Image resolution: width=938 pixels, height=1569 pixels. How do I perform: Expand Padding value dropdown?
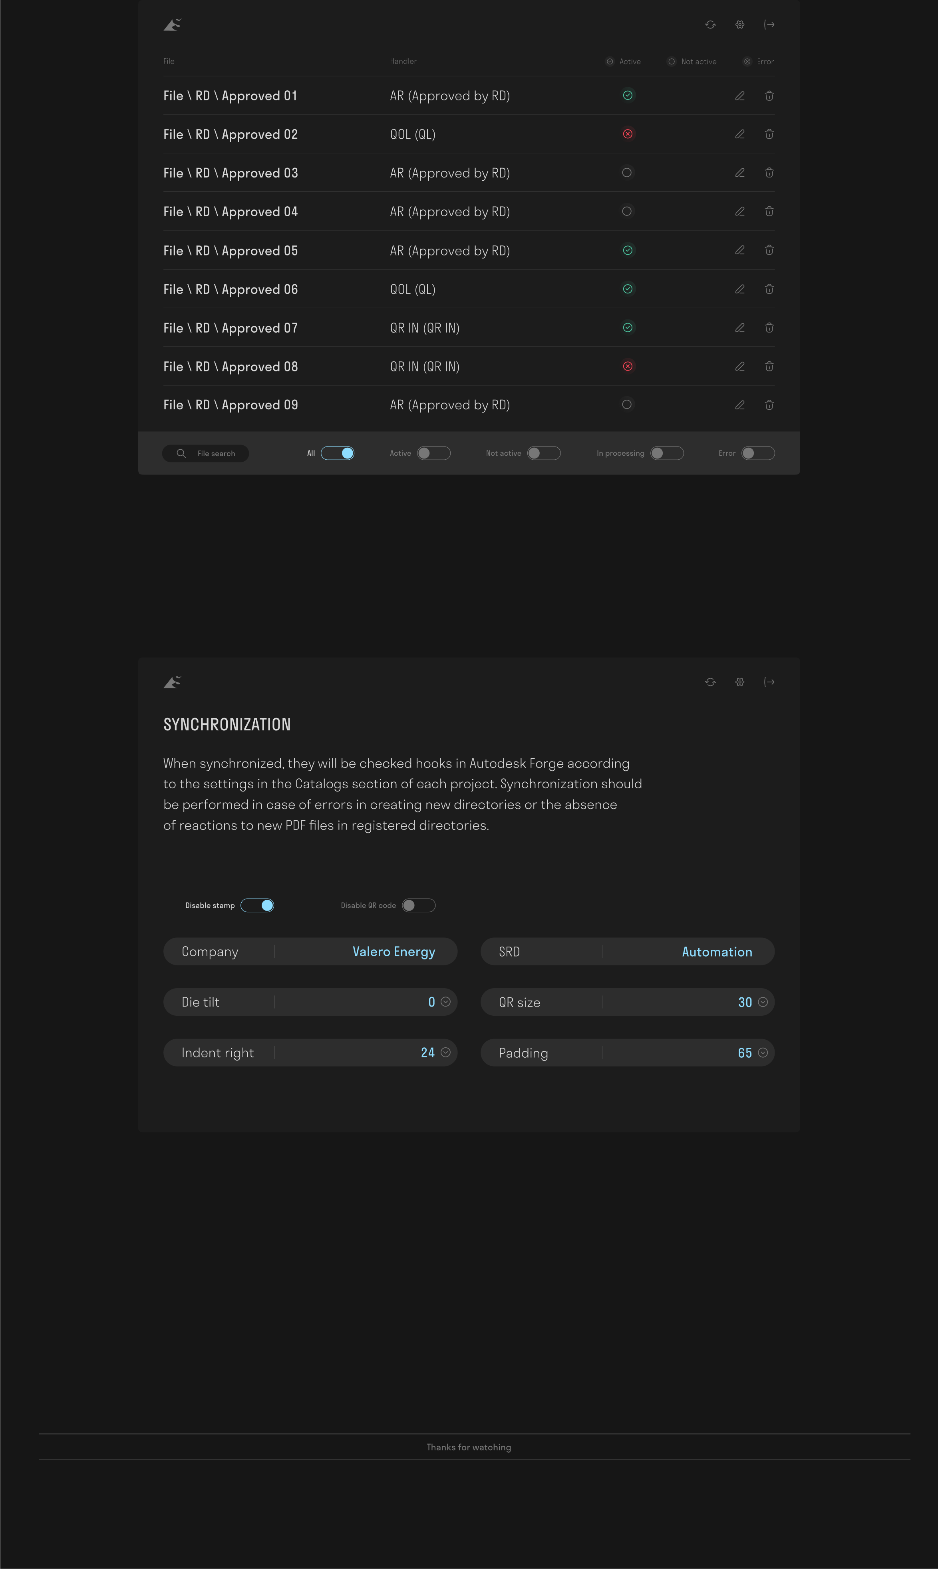click(x=762, y=1053)
